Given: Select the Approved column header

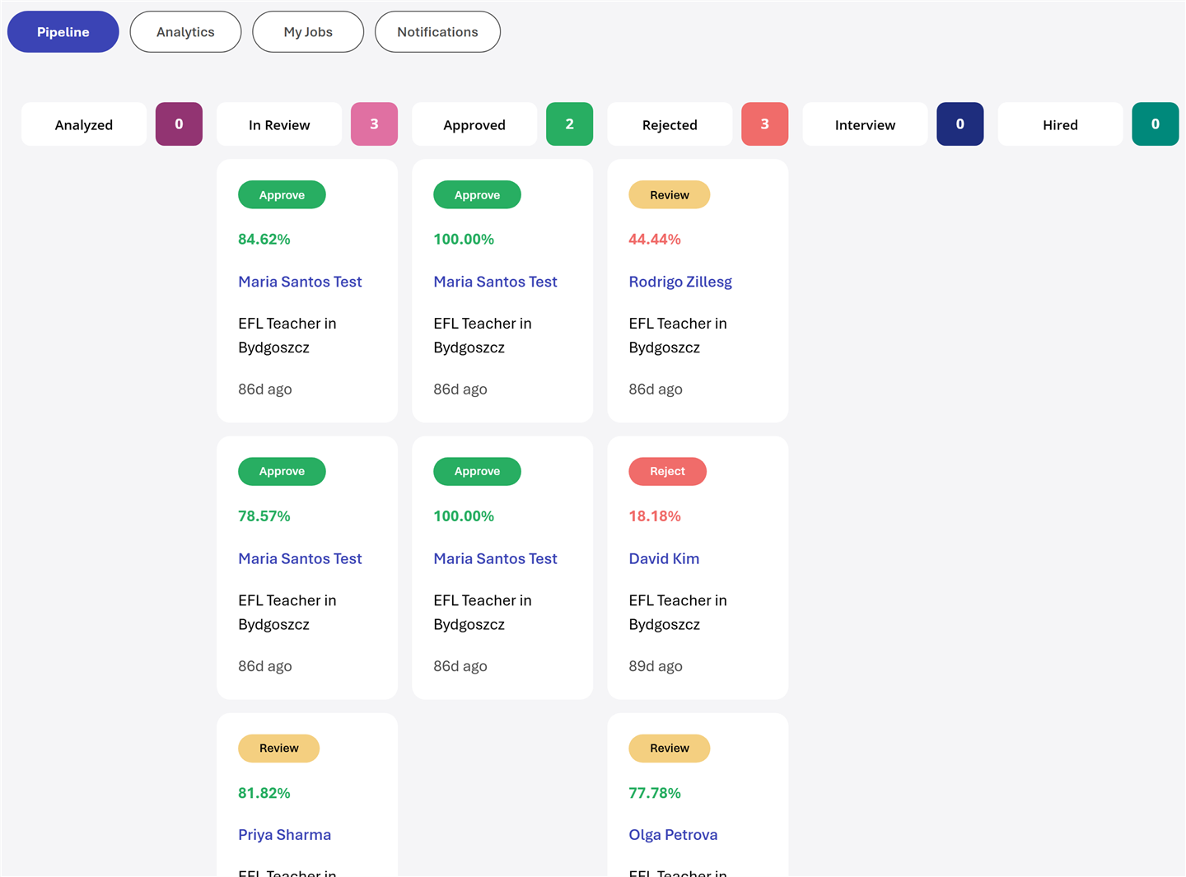Looking at the screenshot, I should point(474,124).
